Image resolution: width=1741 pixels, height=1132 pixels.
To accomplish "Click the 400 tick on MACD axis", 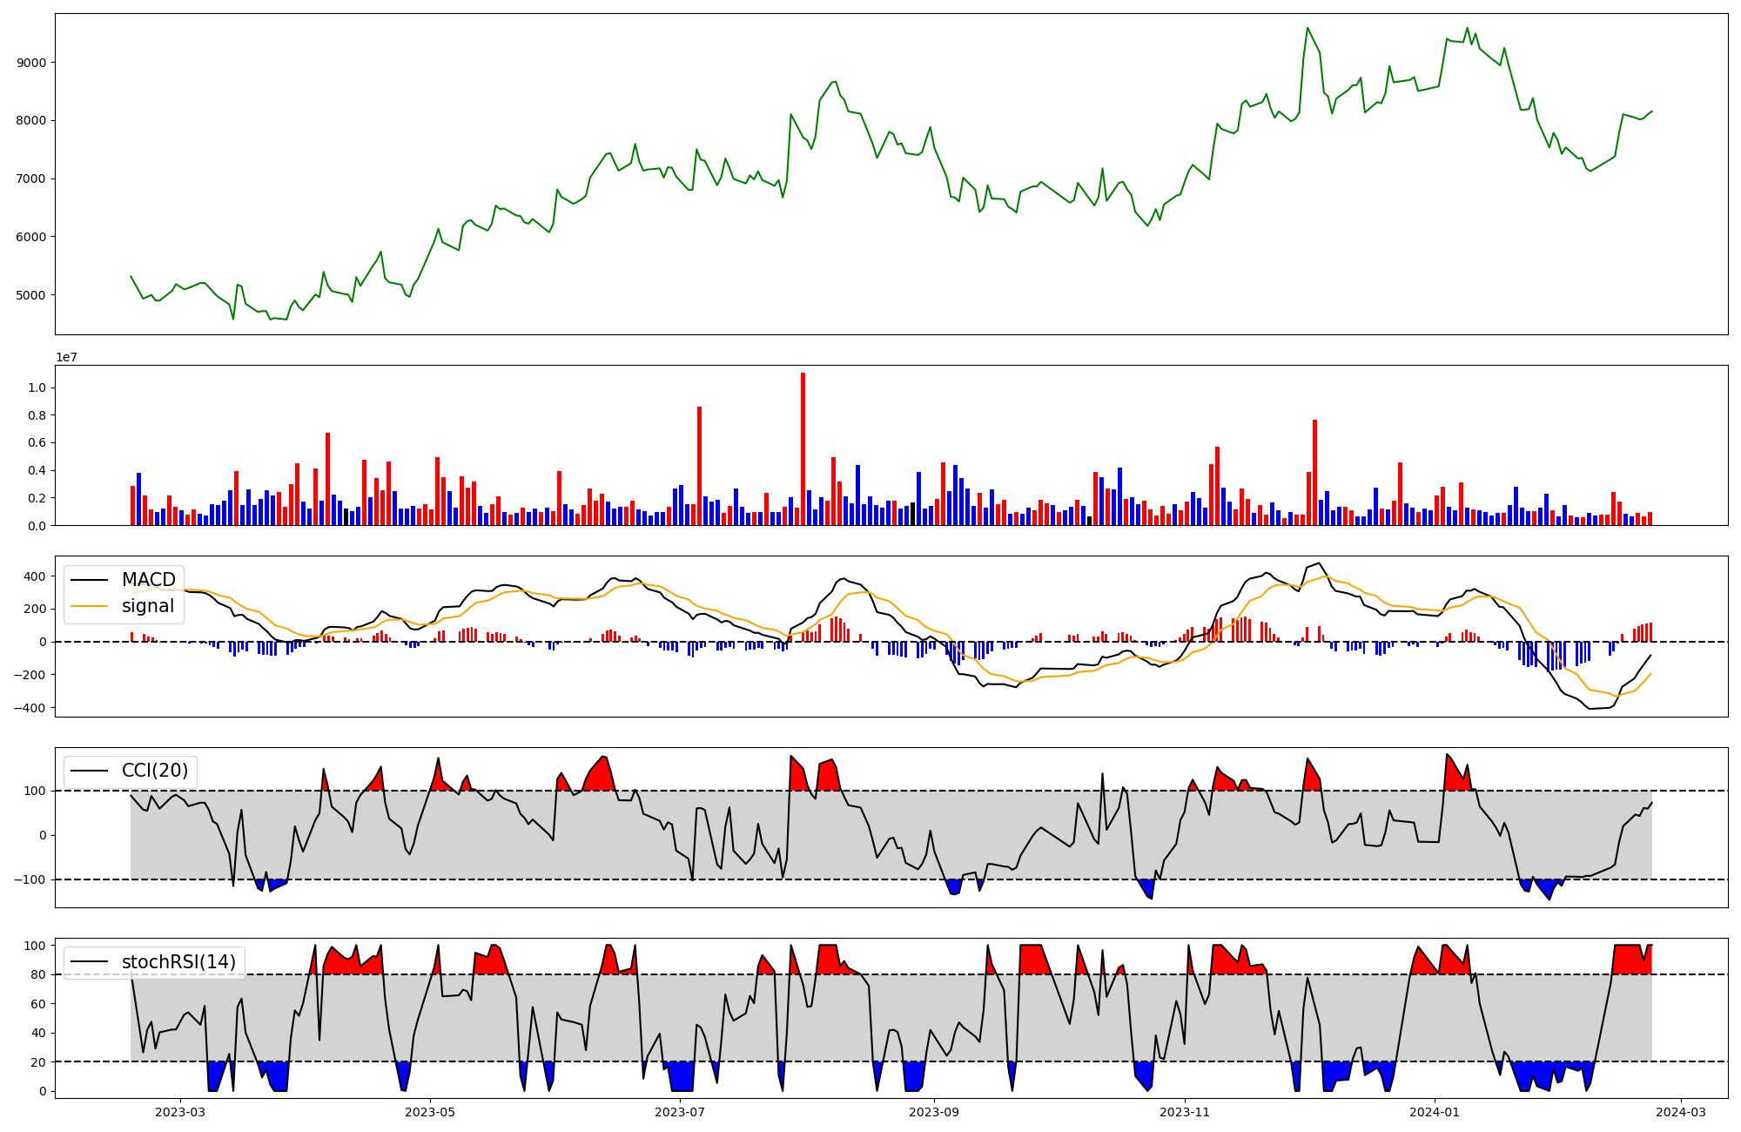I will point(35,576).
